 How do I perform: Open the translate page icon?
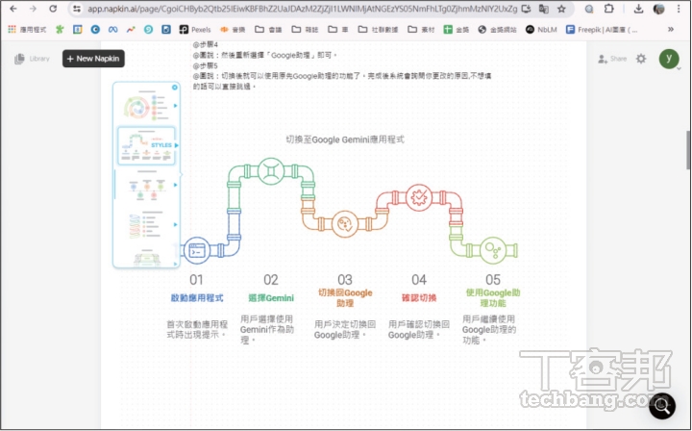click(544, 9)
